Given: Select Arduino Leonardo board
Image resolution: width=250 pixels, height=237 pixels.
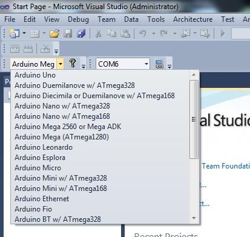Looking at the screenshot, I should click(100, 147).
